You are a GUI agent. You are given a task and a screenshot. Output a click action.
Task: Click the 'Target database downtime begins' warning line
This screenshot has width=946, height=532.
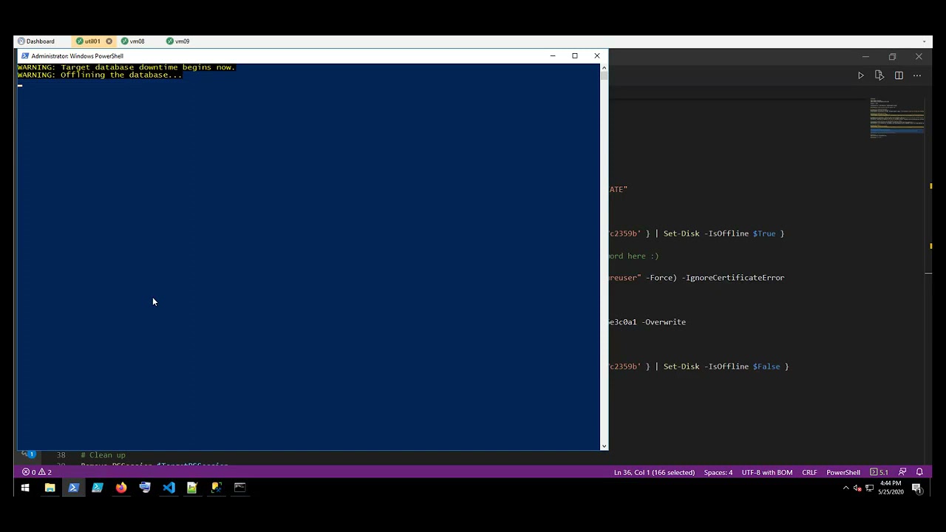click(x=126, y=67)
